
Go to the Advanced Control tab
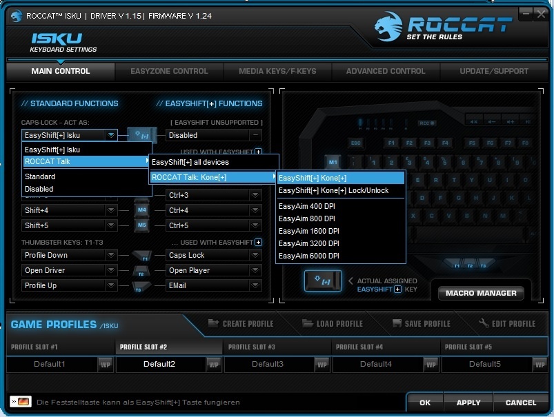[386, 71]
